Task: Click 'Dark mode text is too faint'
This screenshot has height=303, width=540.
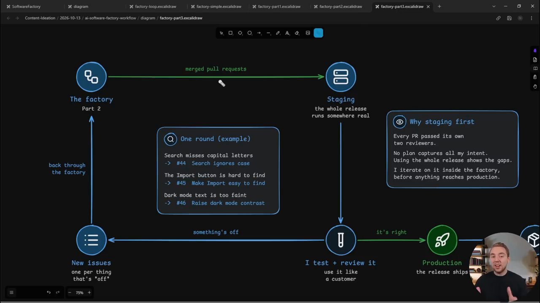Action: pos(205,195)
